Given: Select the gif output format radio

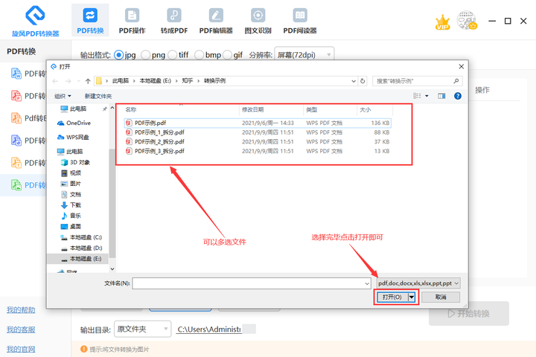Looking at the screenshot, I should 227,54.
